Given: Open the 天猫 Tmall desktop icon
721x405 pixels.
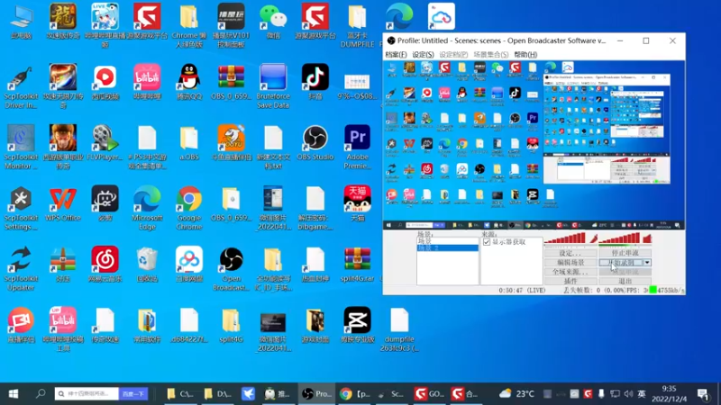Looking at the screenshot, I should point(357,203).
